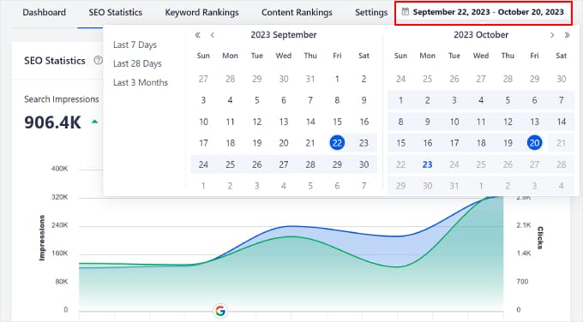Pick October 16 in the calendar
This screenshot has width=583, height=322.
427,143
